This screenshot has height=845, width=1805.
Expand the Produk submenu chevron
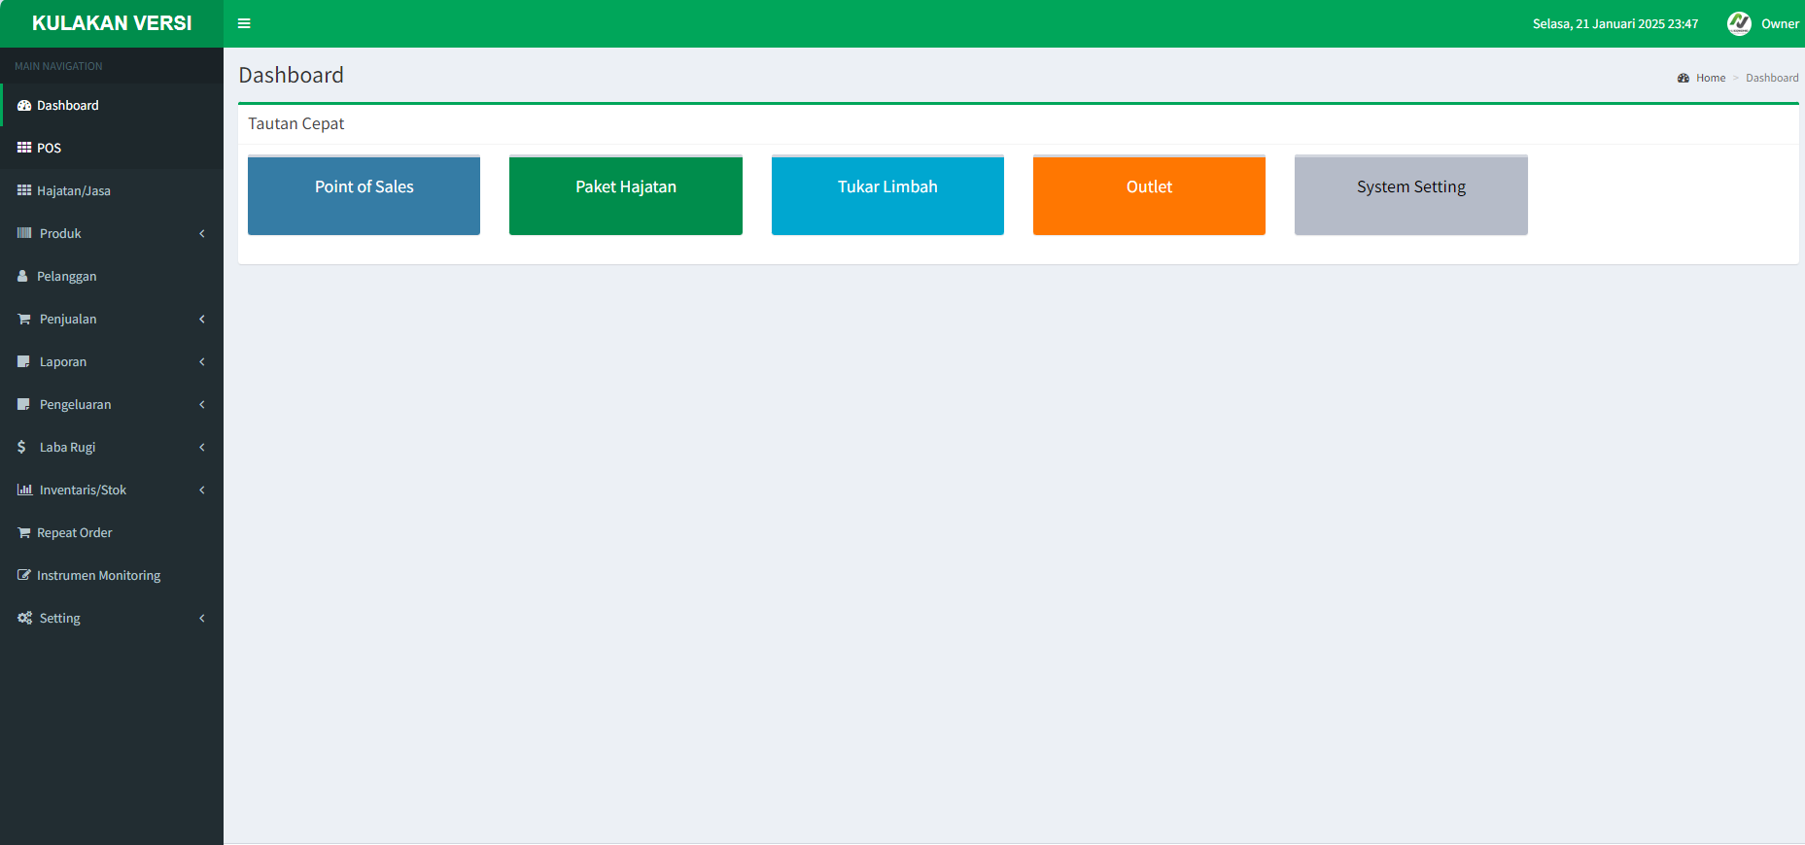point(202,233)
